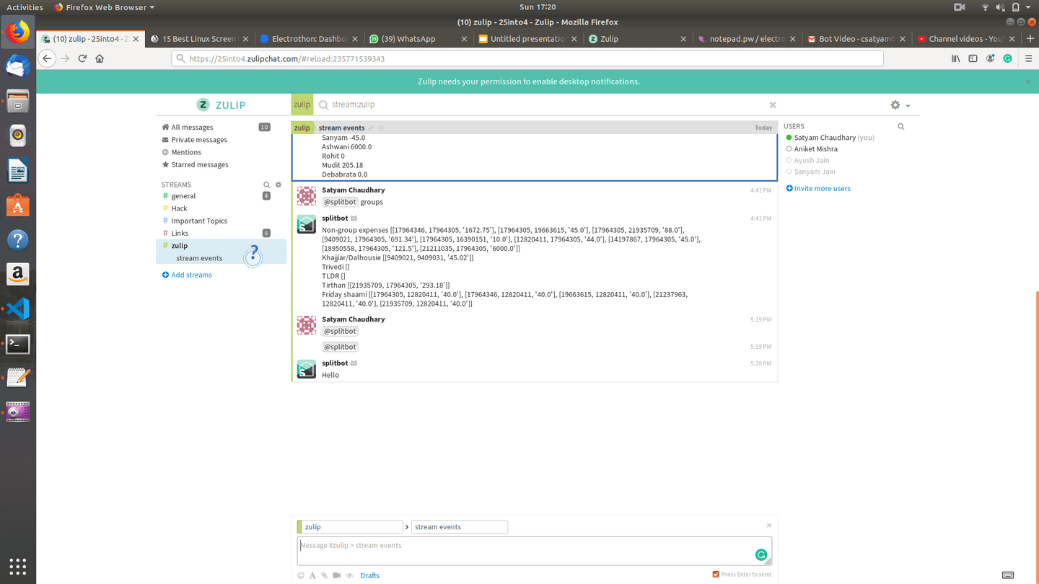Click the topic field stream events

coord(459,527)
